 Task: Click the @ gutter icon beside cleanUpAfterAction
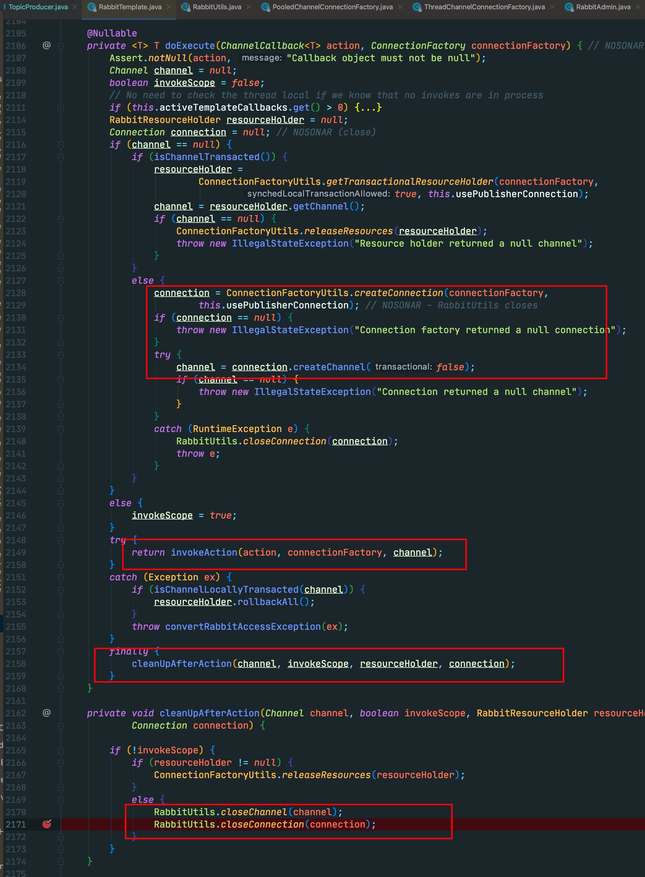[x=46, y=712]
